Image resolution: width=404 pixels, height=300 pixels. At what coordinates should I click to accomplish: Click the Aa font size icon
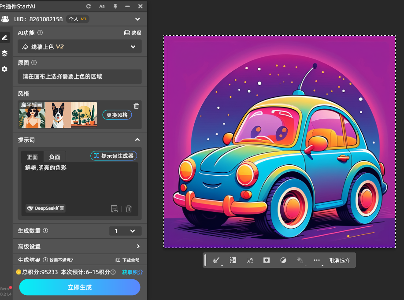click(x=102, y=7)
